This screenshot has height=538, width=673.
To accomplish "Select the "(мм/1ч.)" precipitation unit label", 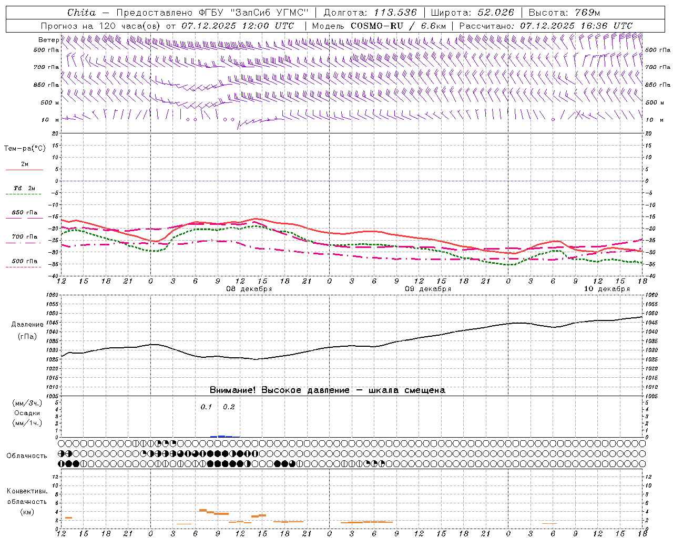I will click(27, 423).
